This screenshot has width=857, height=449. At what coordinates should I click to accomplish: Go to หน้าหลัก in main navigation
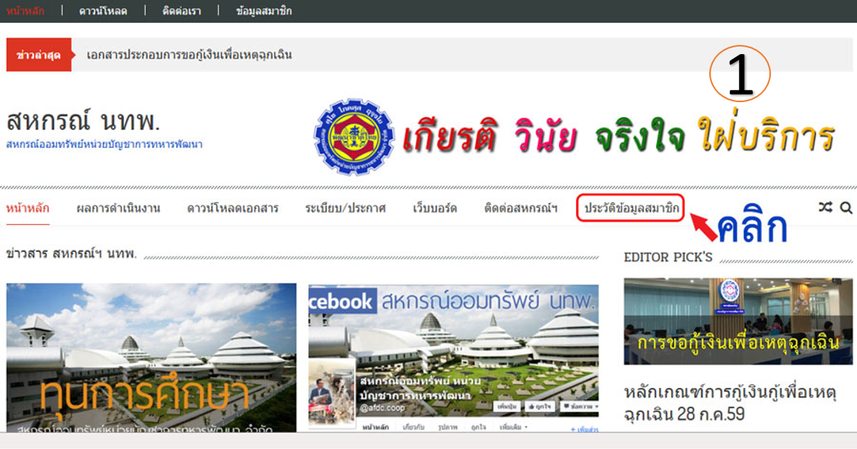tap(28, 208)
